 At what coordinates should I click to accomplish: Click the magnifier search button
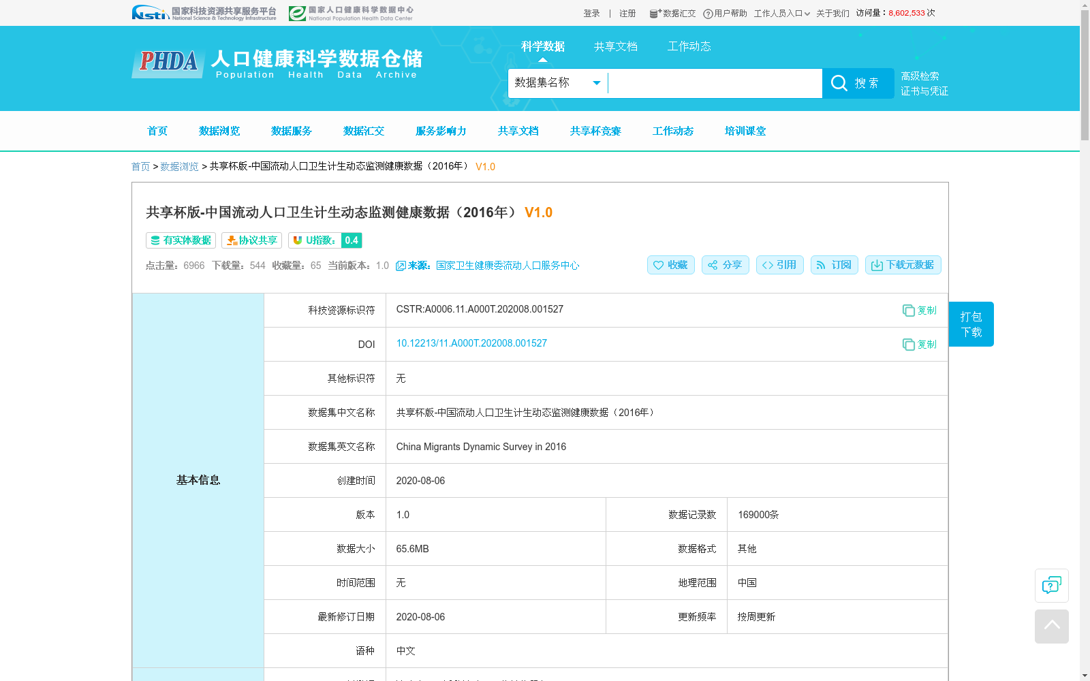click(858, 83)
